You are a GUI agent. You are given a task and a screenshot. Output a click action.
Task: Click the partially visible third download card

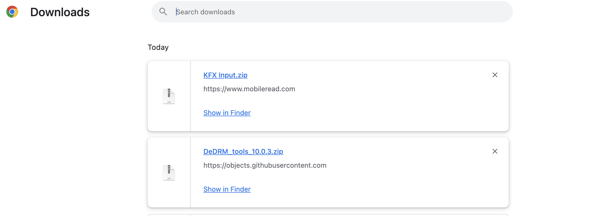tap(328, 215)
